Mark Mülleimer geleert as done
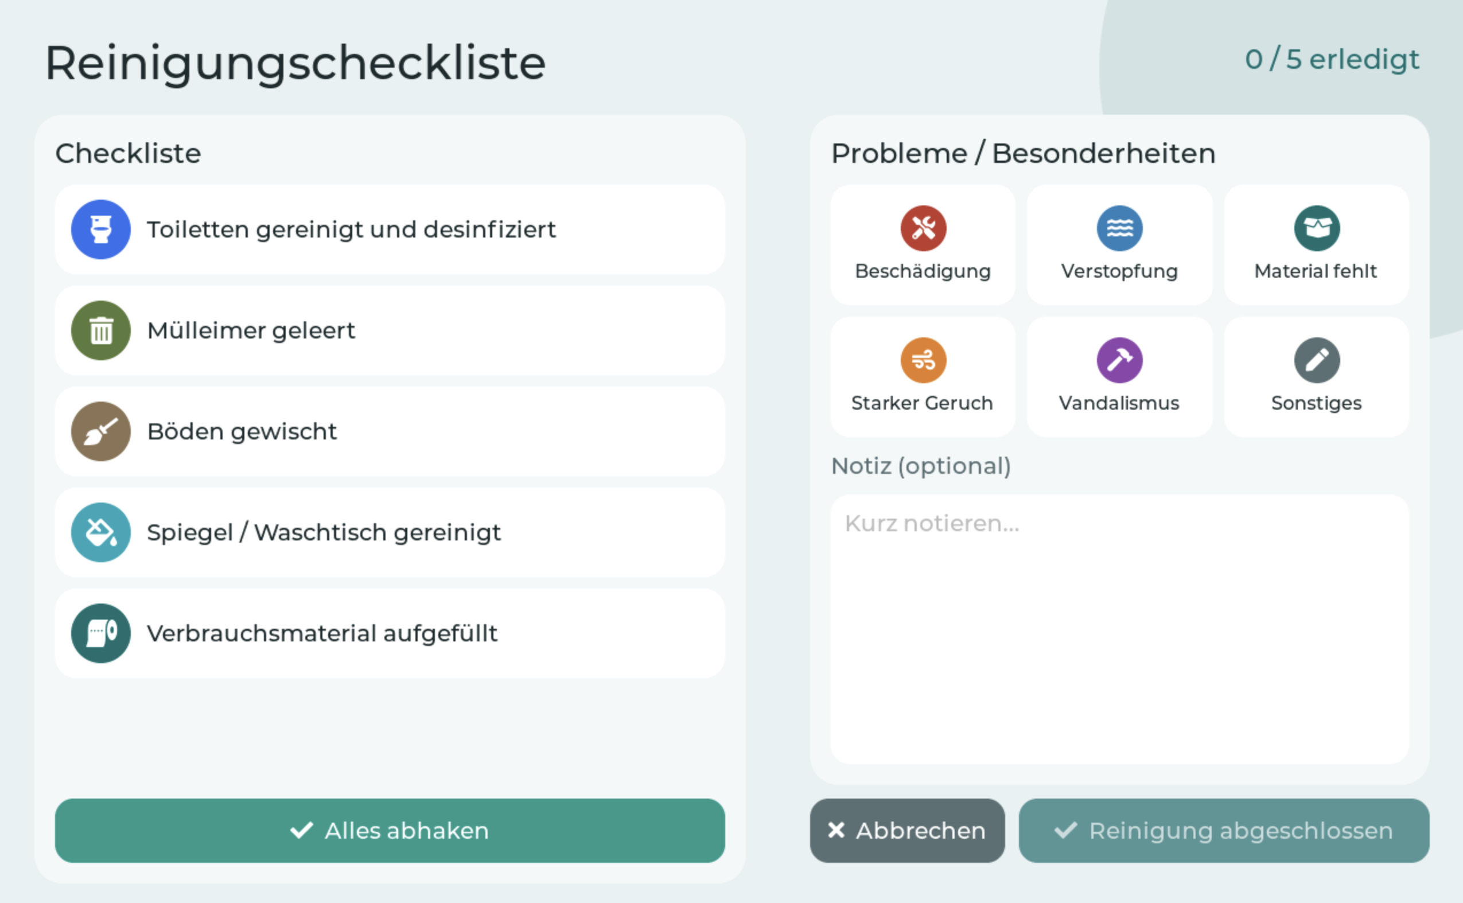The image size is (1463, 903). 390,330
